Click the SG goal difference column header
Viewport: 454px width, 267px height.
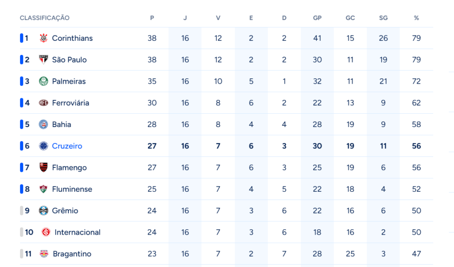tap(384, 18)
